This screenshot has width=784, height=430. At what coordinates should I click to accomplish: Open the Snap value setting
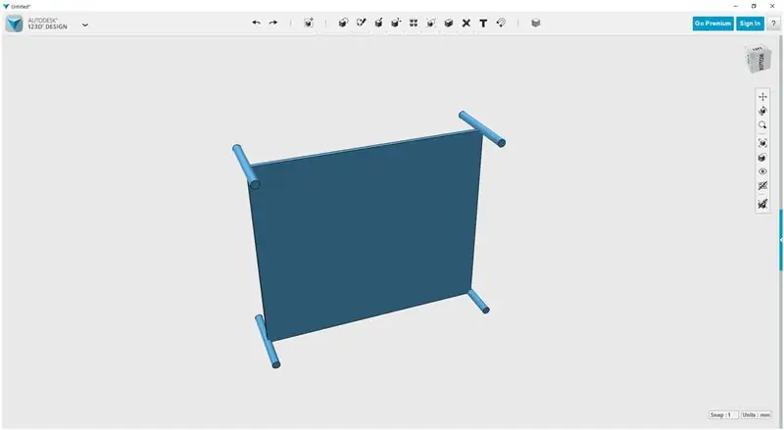pyautogui.click(x=723, y=415)
